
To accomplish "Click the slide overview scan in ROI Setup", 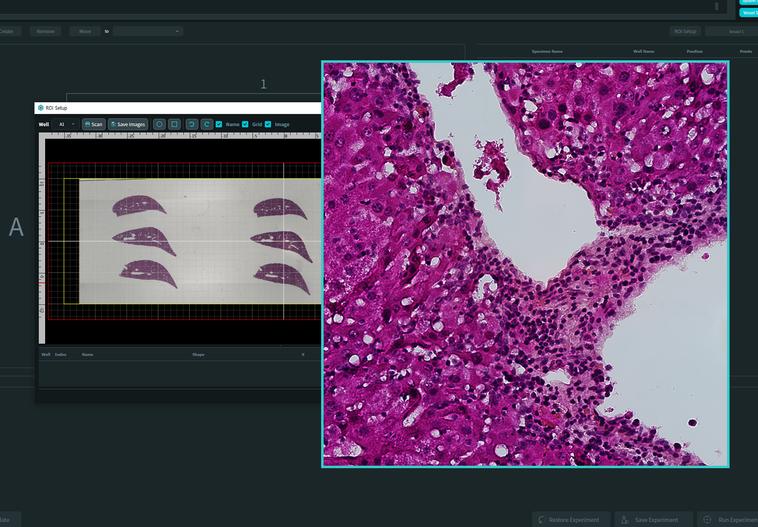I will click(x=200, y=241).
